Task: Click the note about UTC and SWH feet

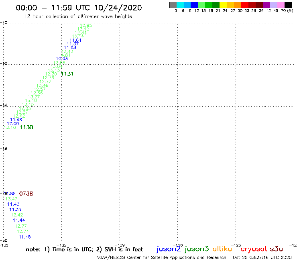Action: coord(84,249)
